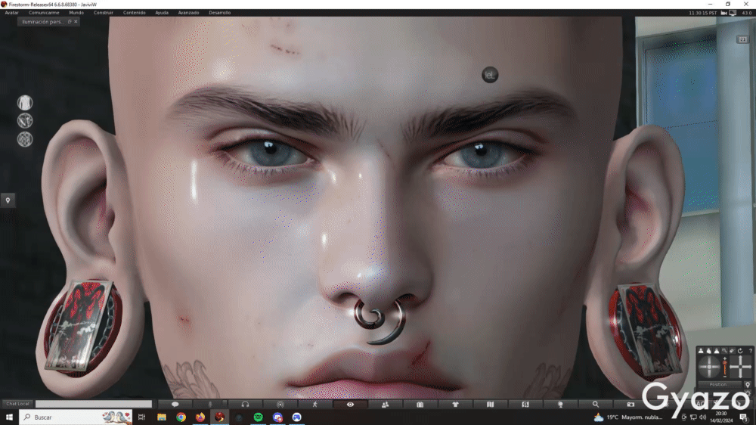Click the round LeL HUD button on forehead
756x425 pixels.
point(490,75)
